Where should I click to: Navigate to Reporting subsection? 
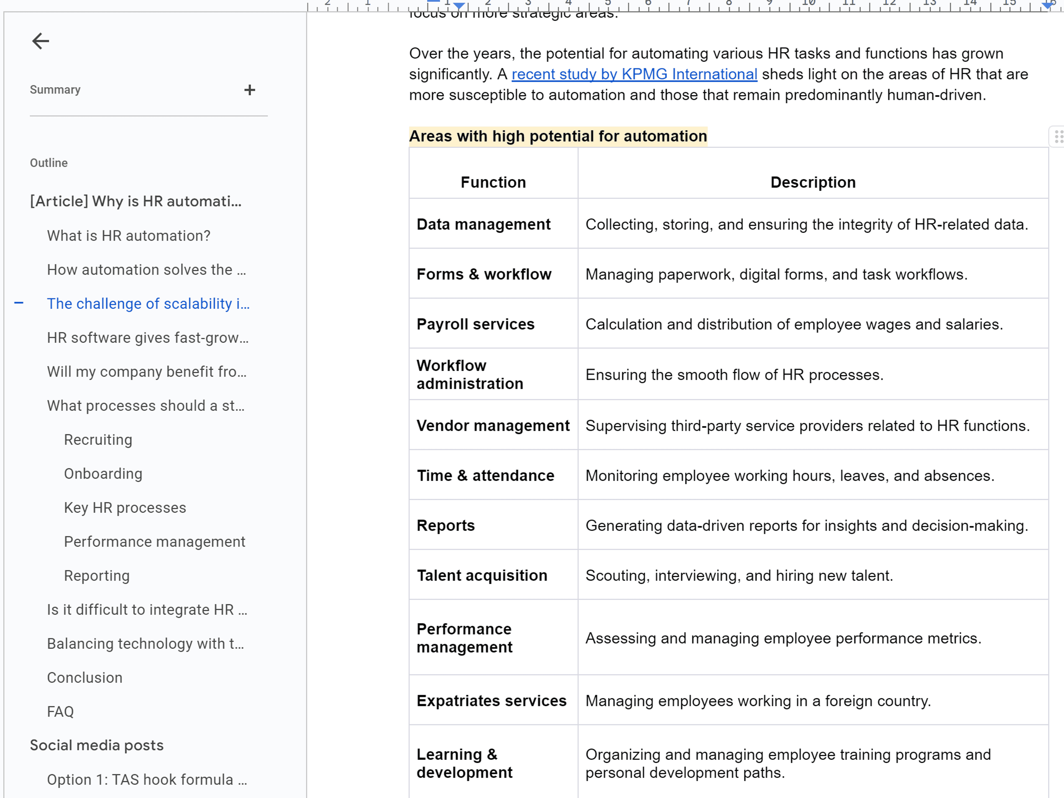pyautogui.click(x=97, y=576)
